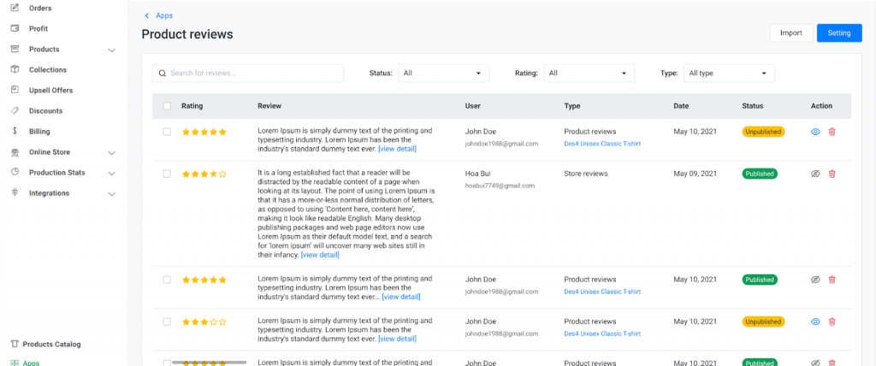Click the Rating column header
The image size is (876, 366).
point(192,105)
